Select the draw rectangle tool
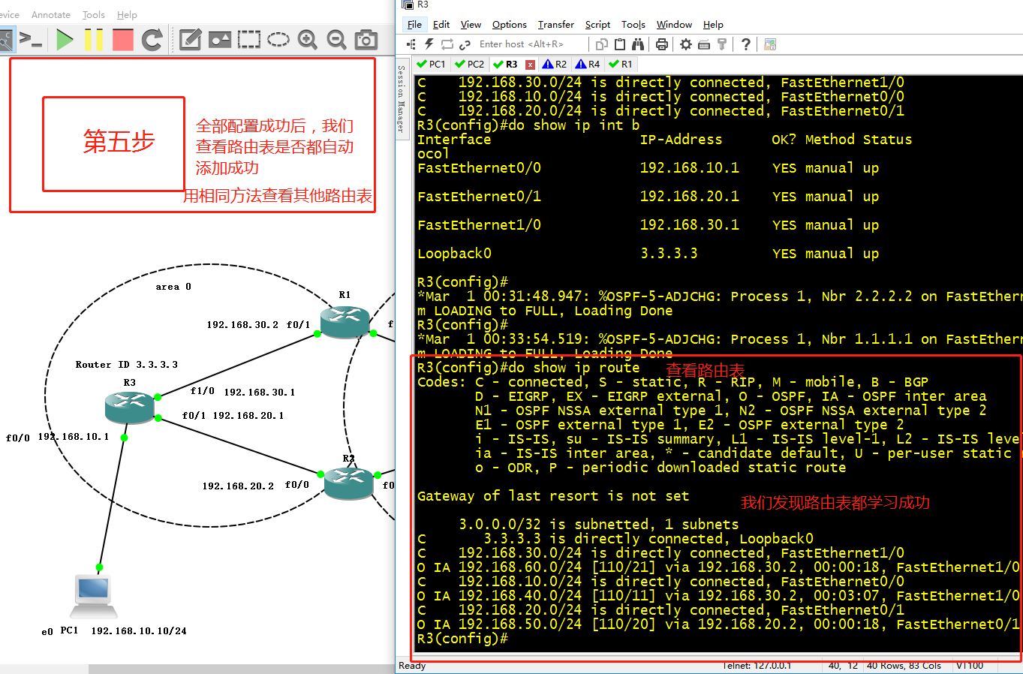This screenshot has height=674, width=1023. pyautogui.click(x=248, y=39)
